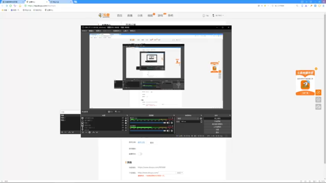Open source properties gear in sources toolbar
This screenshot has width=326, height=183.
point(90,132)
